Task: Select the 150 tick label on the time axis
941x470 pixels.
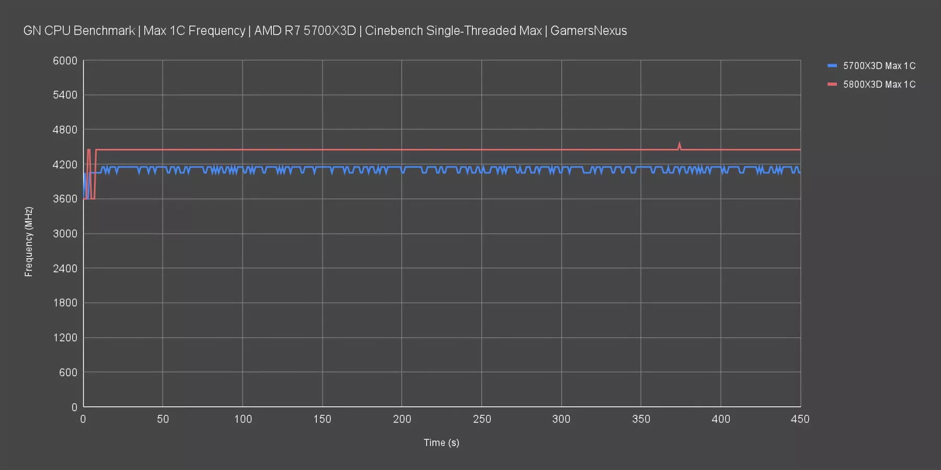Action: click(x=322, y=419)
